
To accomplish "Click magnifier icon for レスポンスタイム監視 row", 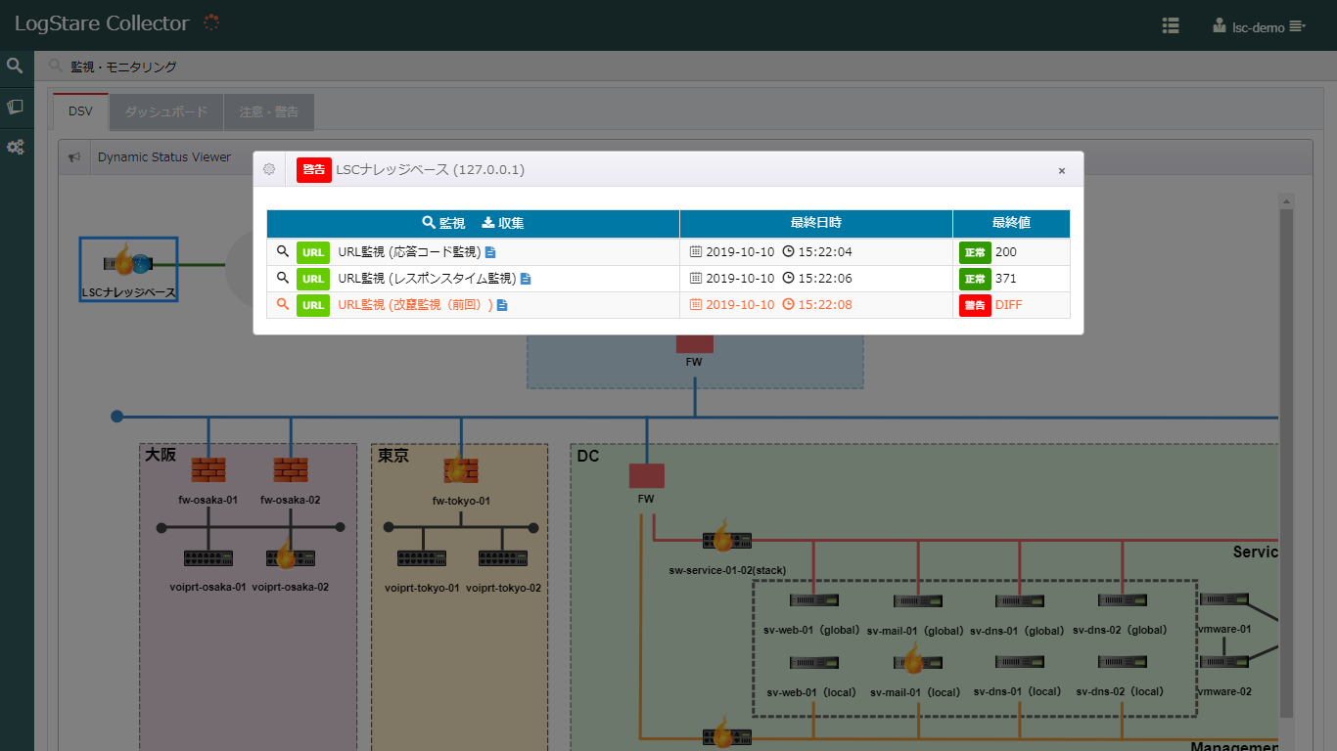I will (x=283, y=278).
